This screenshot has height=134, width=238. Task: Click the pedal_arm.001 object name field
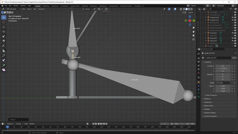pos(218,58)
